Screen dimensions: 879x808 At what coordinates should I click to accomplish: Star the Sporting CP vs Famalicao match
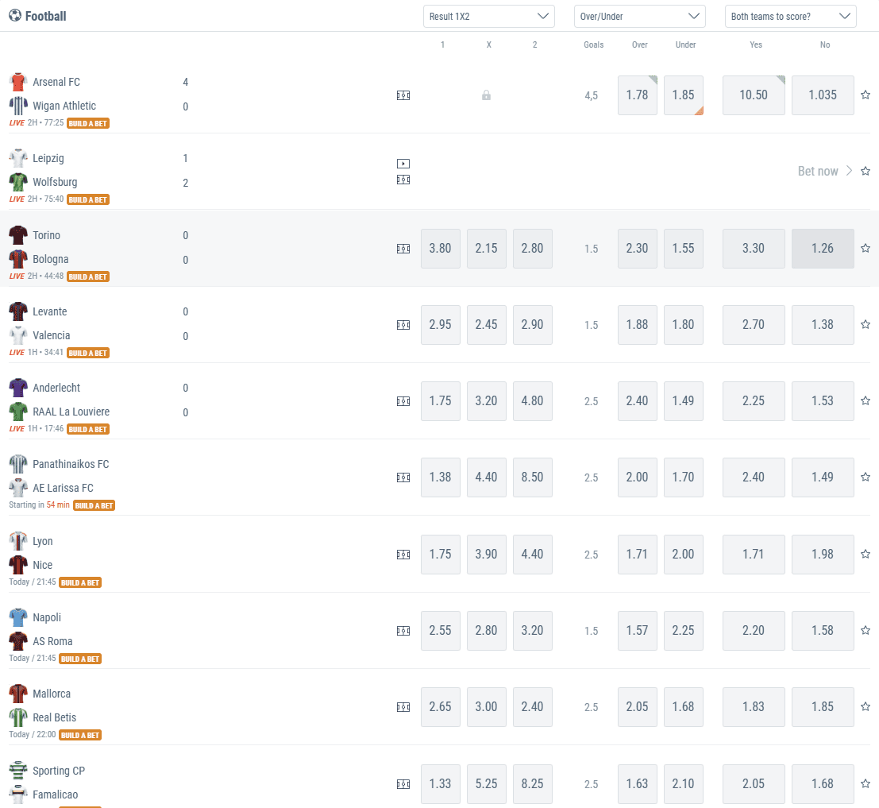click(x=866, y=783)
